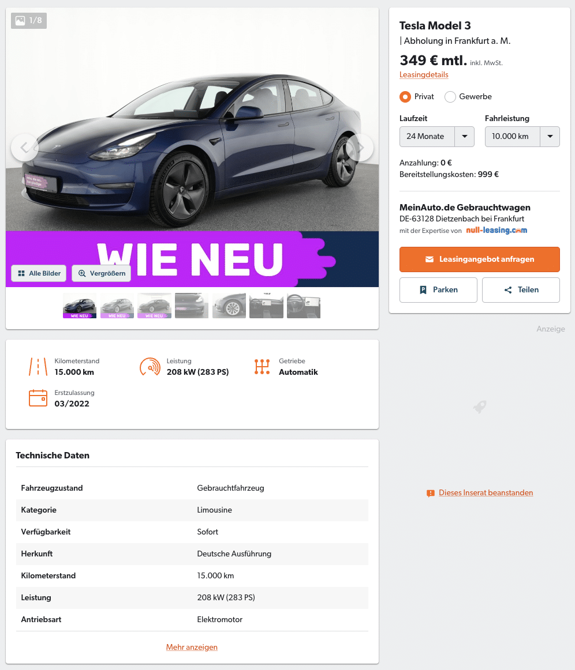Click the report flag icon

tap(431, 494)
